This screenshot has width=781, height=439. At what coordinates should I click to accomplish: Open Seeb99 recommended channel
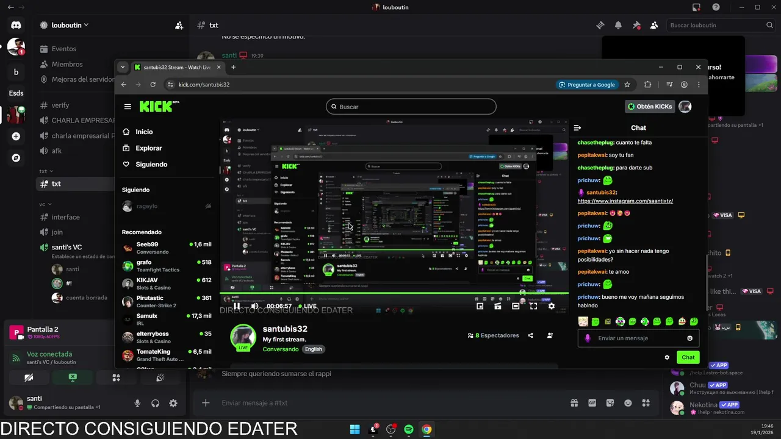pos(167,248)
